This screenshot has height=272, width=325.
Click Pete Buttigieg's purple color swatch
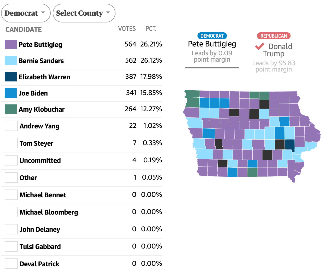click(x=11, y=45)
